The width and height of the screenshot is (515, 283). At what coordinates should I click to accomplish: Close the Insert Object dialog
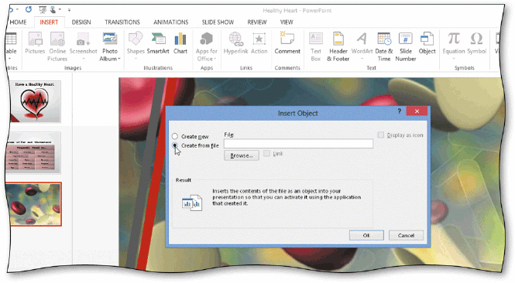(417, 111)
